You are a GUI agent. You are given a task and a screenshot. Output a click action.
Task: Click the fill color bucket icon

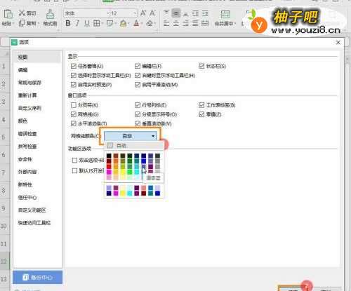pyautogui.click(x=124, y=23)
